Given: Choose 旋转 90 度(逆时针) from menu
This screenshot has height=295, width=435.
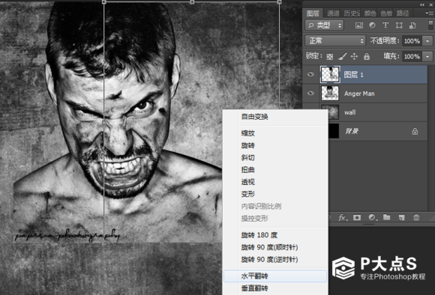Looking at the screenshot, I should pos(275,260).
